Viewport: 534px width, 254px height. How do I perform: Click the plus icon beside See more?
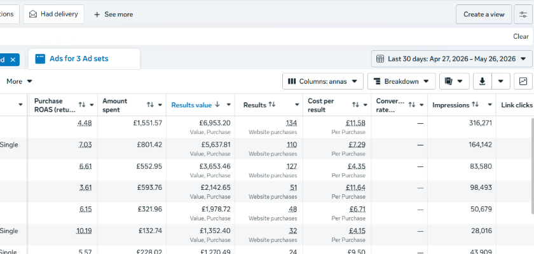[x=97, y=14]
